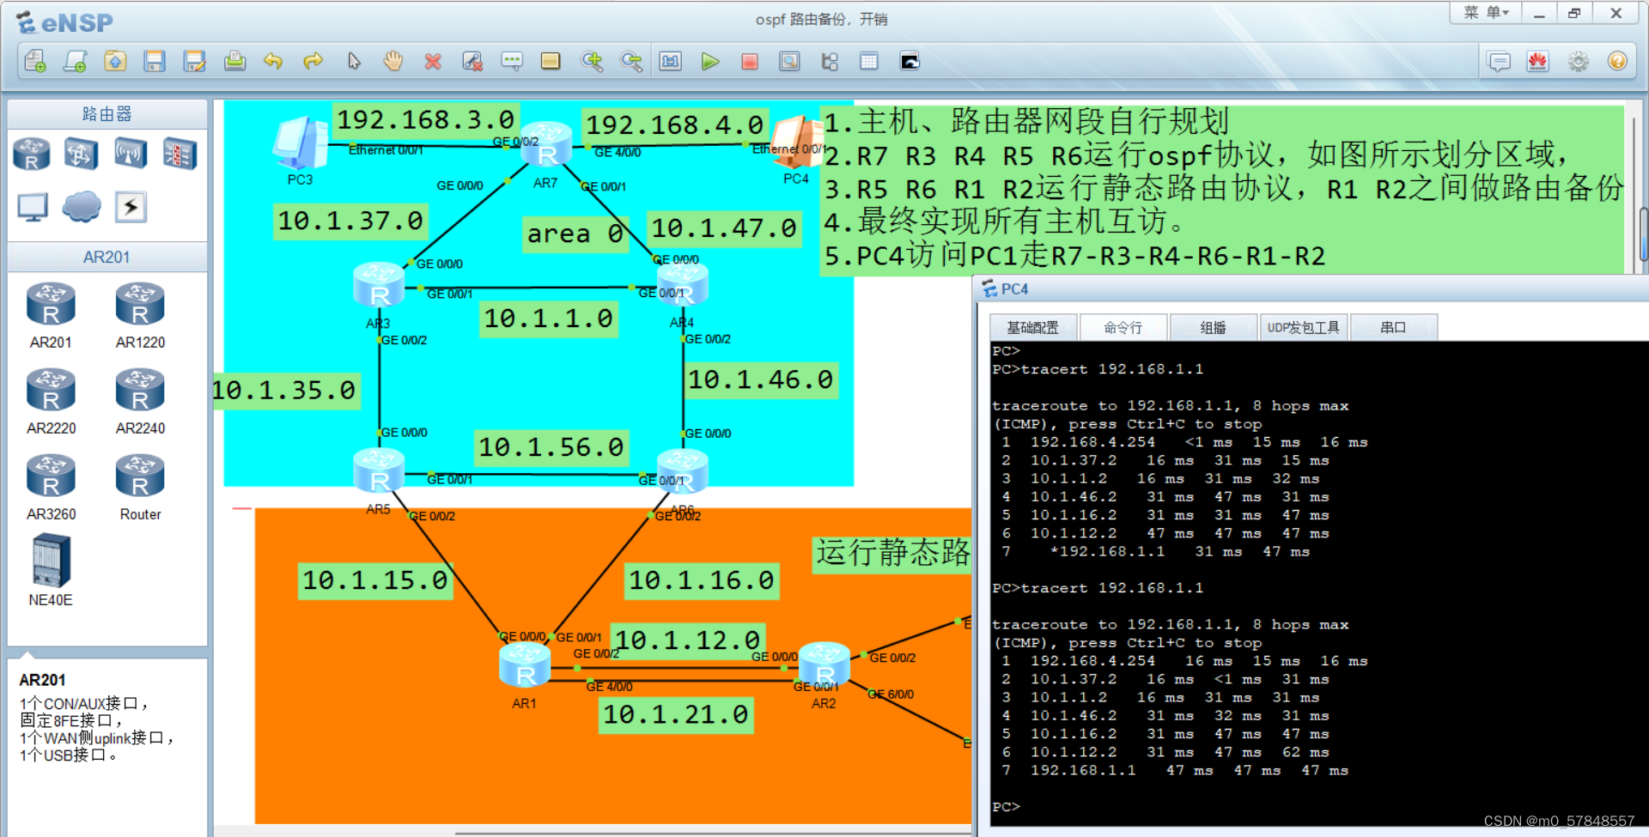Select the WLAN device category icon

coord(131,155)
